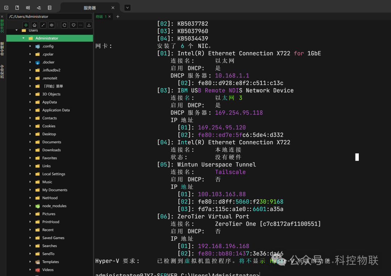
Task: Expand the Downloads folder arrow
Action: pos(30,150)
